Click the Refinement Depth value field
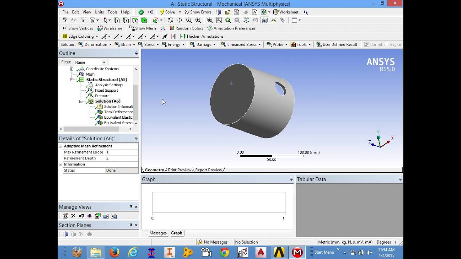Screen dimensions: 461x259 121,158
